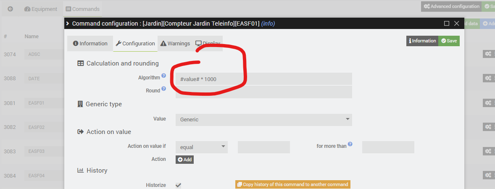Open the 'Action on value if' equal dropdown
The image size is (495, 189).
(201, 147)
